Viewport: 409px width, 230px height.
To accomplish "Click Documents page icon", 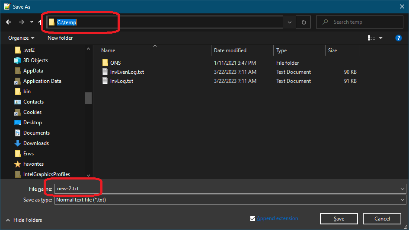I will (x=18, y=133).
